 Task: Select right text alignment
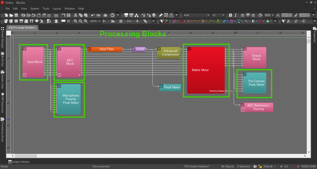tap(253, 15)
